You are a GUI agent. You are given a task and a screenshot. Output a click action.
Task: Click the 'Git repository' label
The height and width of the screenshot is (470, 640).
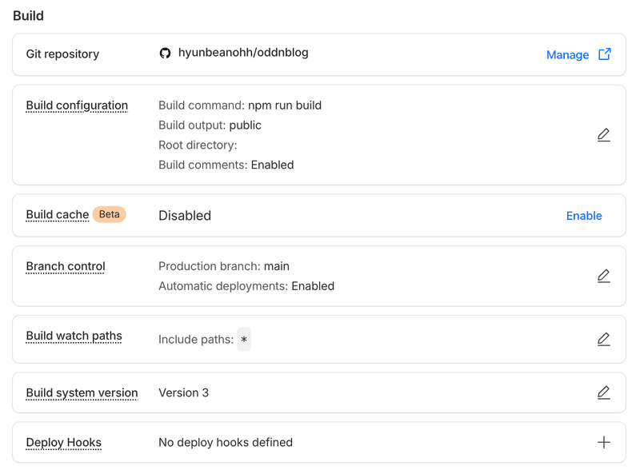[62, 54]
